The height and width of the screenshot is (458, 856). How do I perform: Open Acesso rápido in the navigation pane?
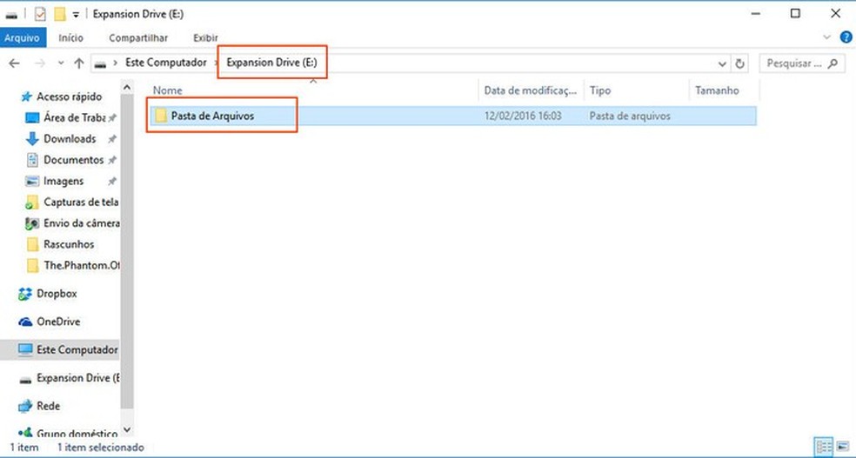coord(69,96)
